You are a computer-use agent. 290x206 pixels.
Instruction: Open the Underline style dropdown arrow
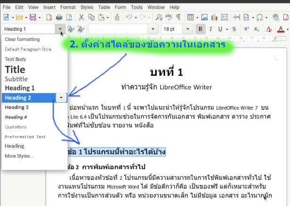pos(227,29)
